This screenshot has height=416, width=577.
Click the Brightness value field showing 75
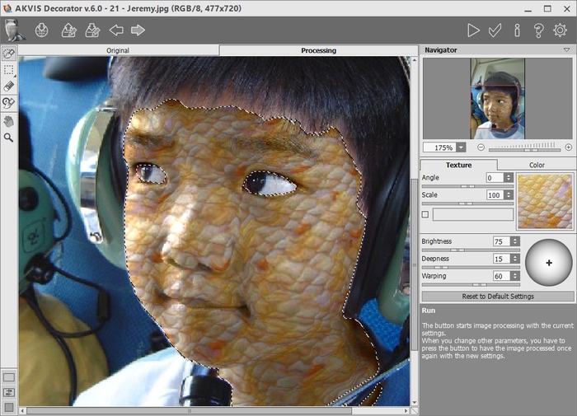click(501, 241)
